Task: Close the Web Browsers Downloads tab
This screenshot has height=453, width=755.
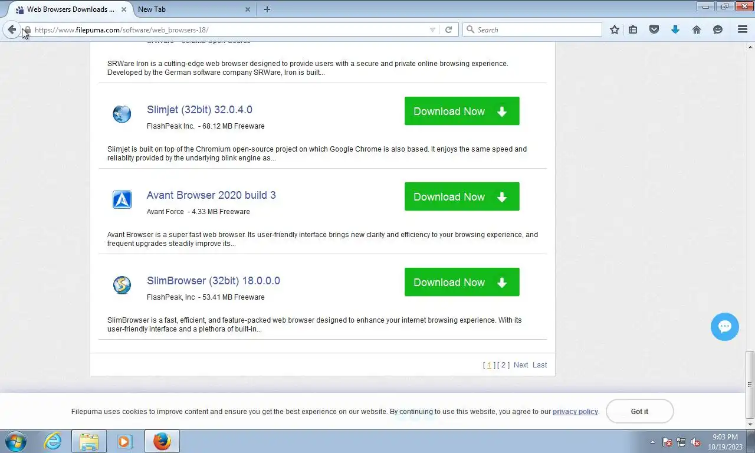Action: 124,9
